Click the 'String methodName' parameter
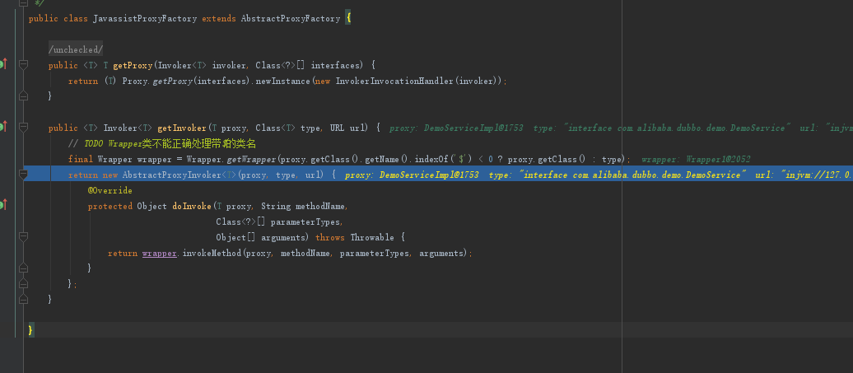 (x=304, y=206)
